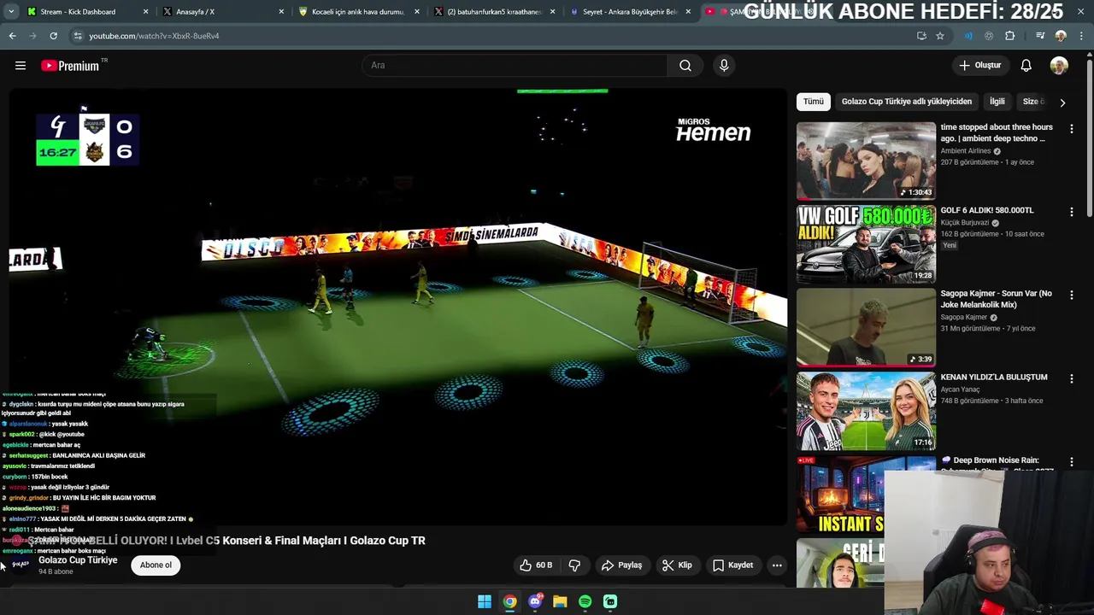Go back in browser history

click(x=12, y=36)
